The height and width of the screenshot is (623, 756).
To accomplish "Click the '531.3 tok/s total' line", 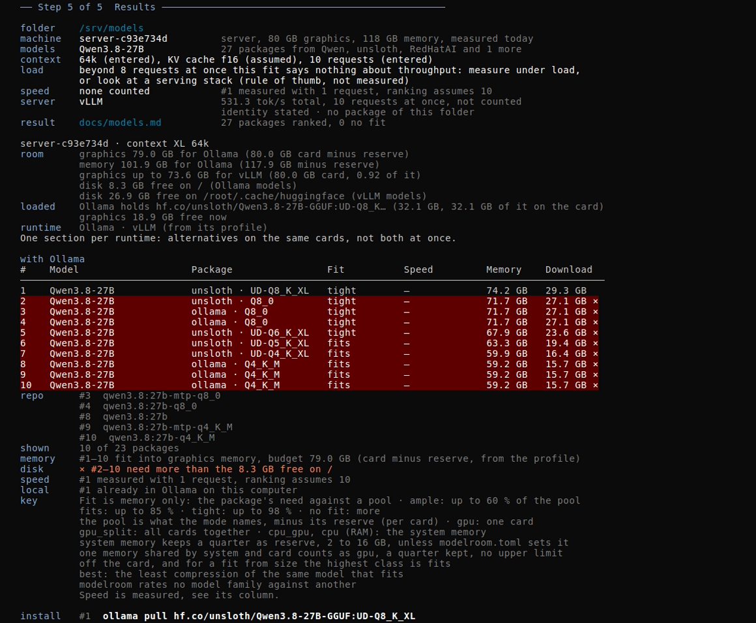I will click(371, 102).
